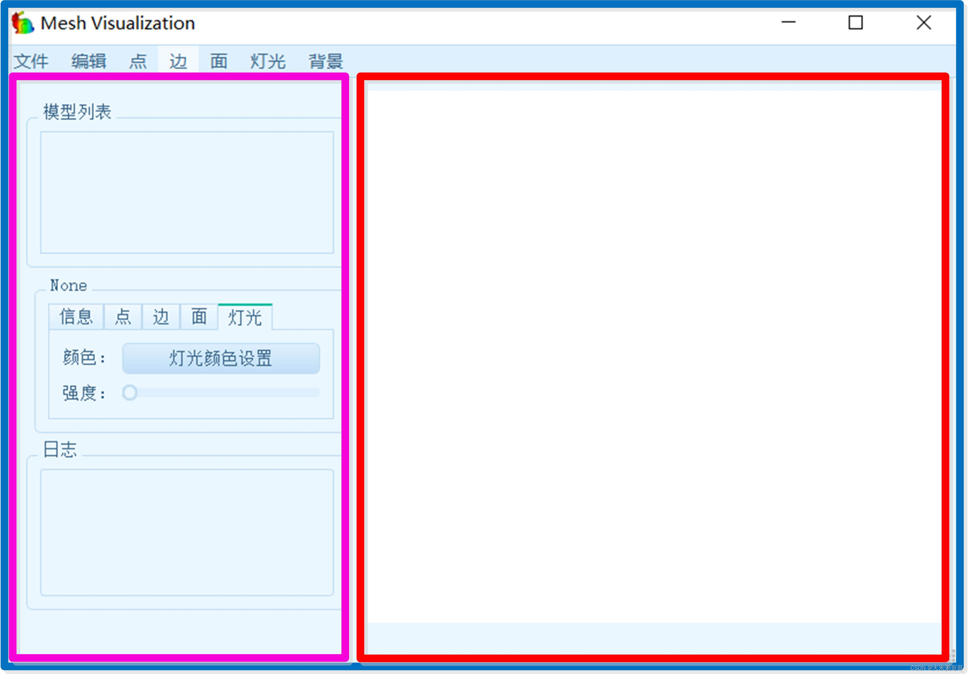This screenshot has height=674, width=968.
Task: Click the 灯光颜色设置 button
Action: tap(221, 358)
